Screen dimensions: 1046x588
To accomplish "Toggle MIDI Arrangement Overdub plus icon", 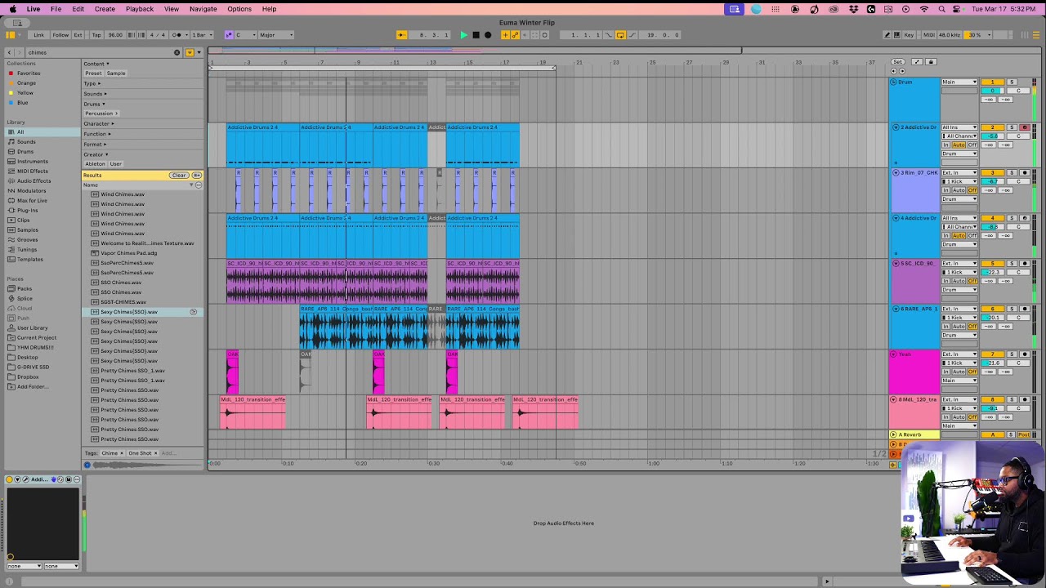I will [x=505, y=35].
